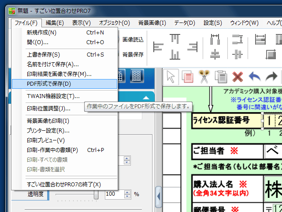Click the same size resize icon
The width and height of the screenshot is (282, 212).
pyautogui.click(x=271, y=54)
